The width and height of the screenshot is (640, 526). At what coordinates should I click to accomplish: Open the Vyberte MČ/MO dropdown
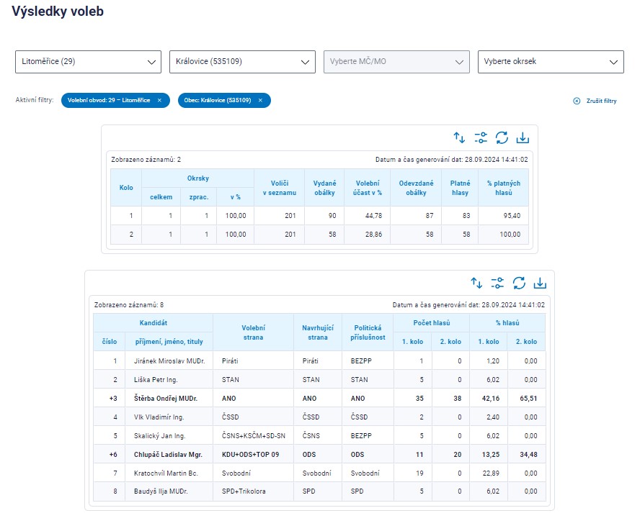tap(396, 62)
